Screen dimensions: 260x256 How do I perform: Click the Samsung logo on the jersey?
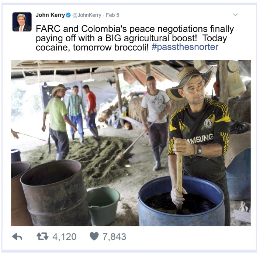(200, 139)
